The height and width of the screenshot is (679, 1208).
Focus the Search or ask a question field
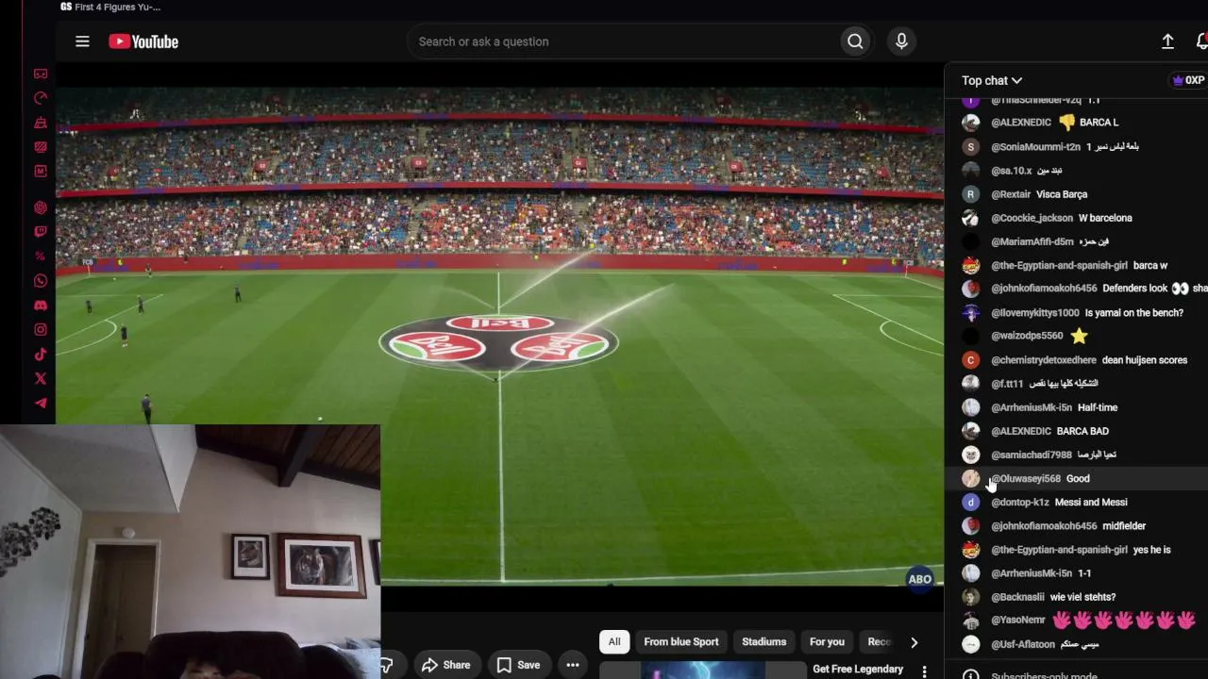pos(624,41)
